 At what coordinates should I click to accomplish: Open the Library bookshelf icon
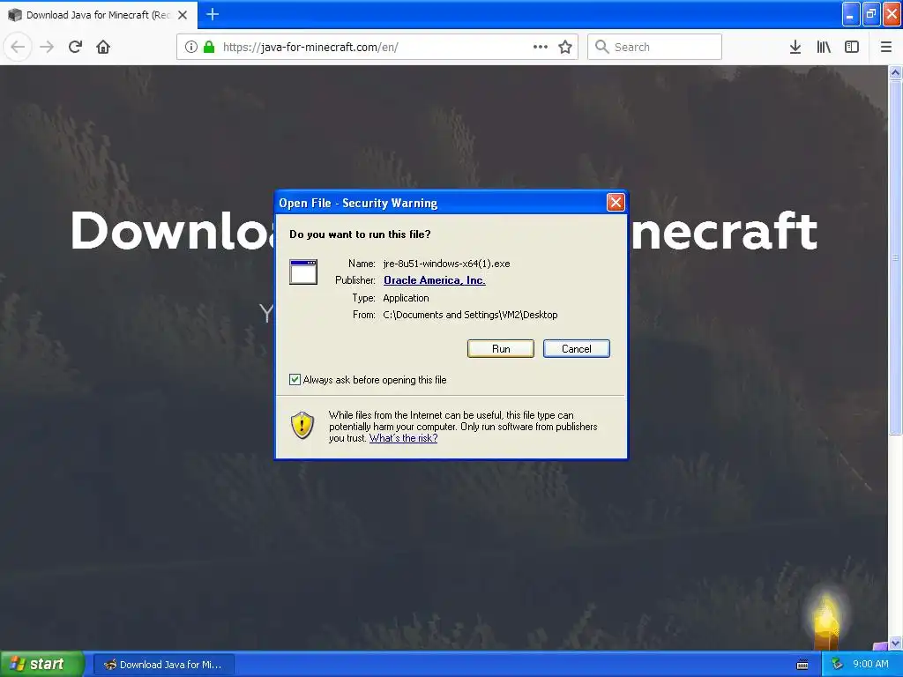(x=824, y=47)
